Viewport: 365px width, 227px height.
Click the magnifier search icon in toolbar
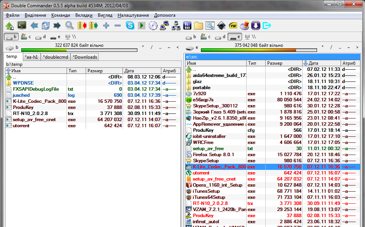point(69,26)
